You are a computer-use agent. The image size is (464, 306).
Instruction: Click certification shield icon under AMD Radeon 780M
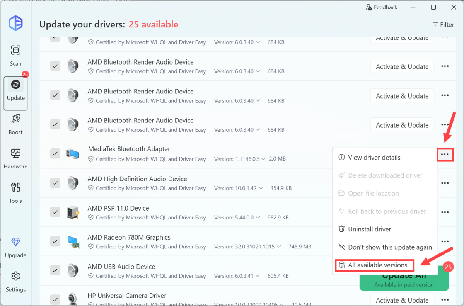click(91, 246)
